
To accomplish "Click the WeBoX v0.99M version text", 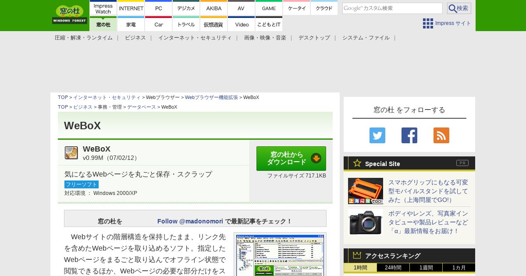I will click(x=111, y=158).
